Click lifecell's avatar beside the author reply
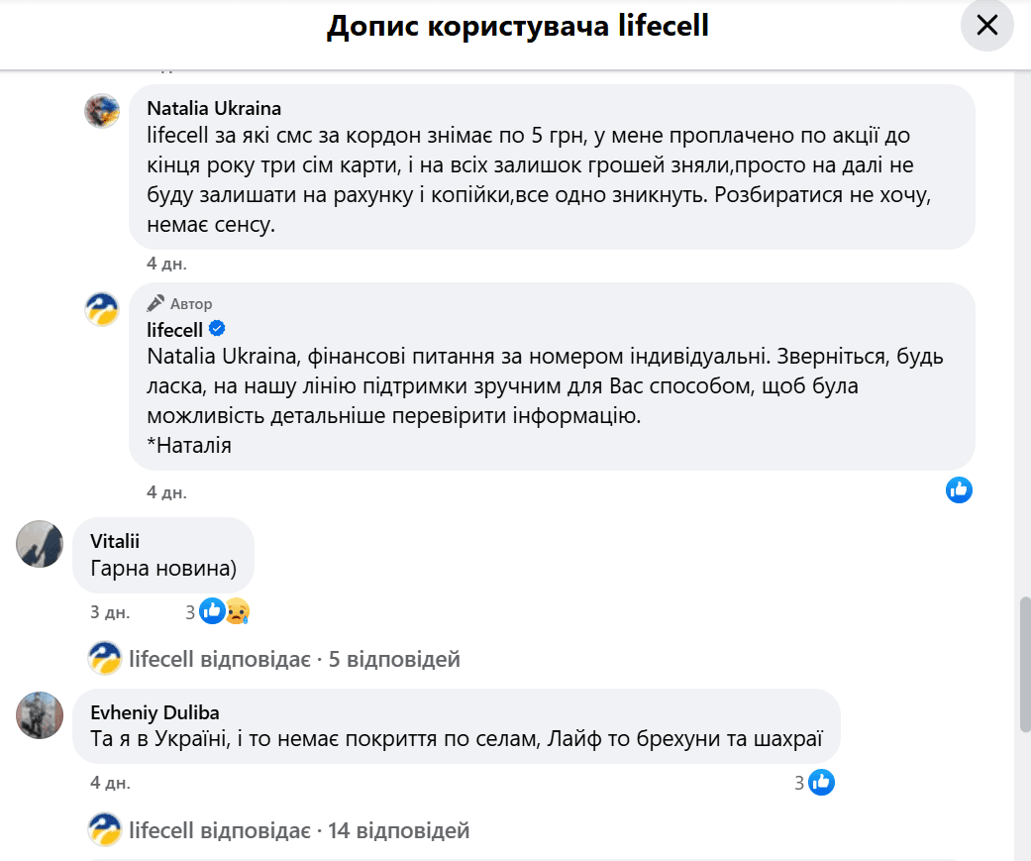The height and width of the screenshot is (861, 1031). click(102, 309)
